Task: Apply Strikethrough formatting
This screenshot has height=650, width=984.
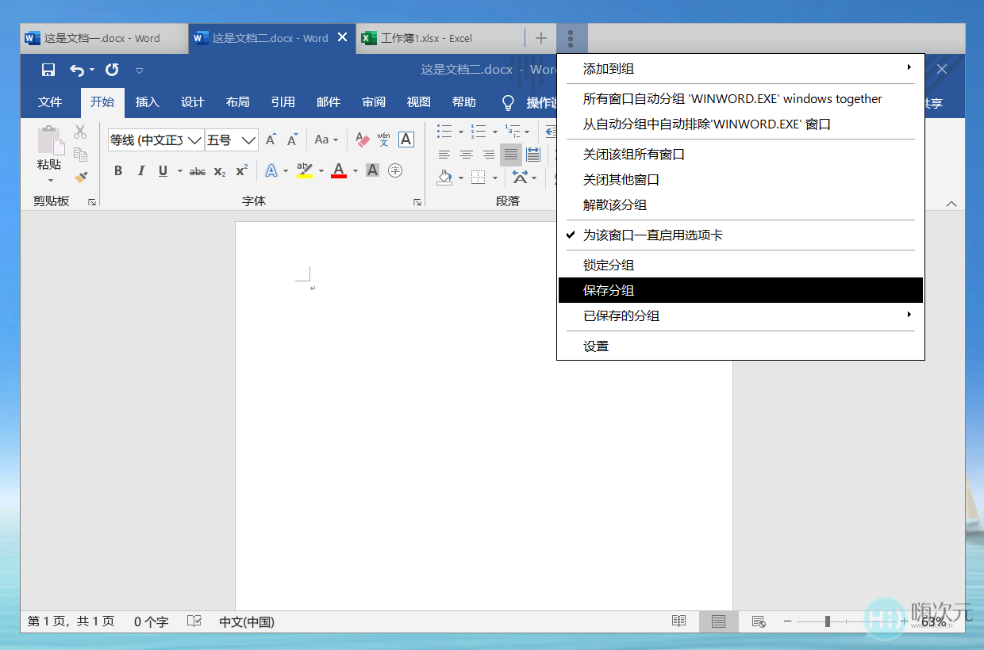Action: (x=198, y=170)
